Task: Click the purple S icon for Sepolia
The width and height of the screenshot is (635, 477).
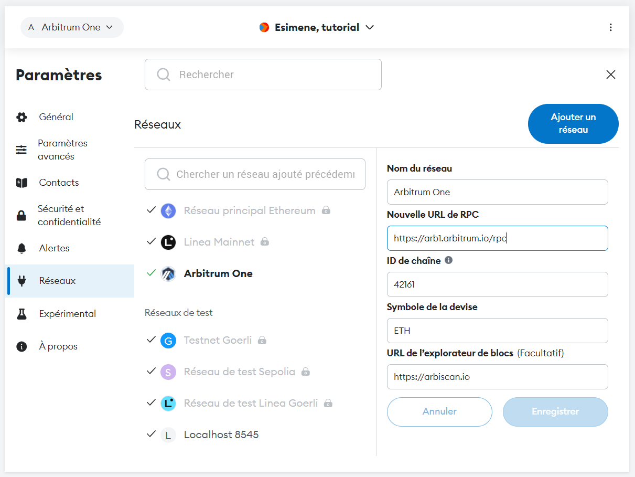Action: pos(168,372)
